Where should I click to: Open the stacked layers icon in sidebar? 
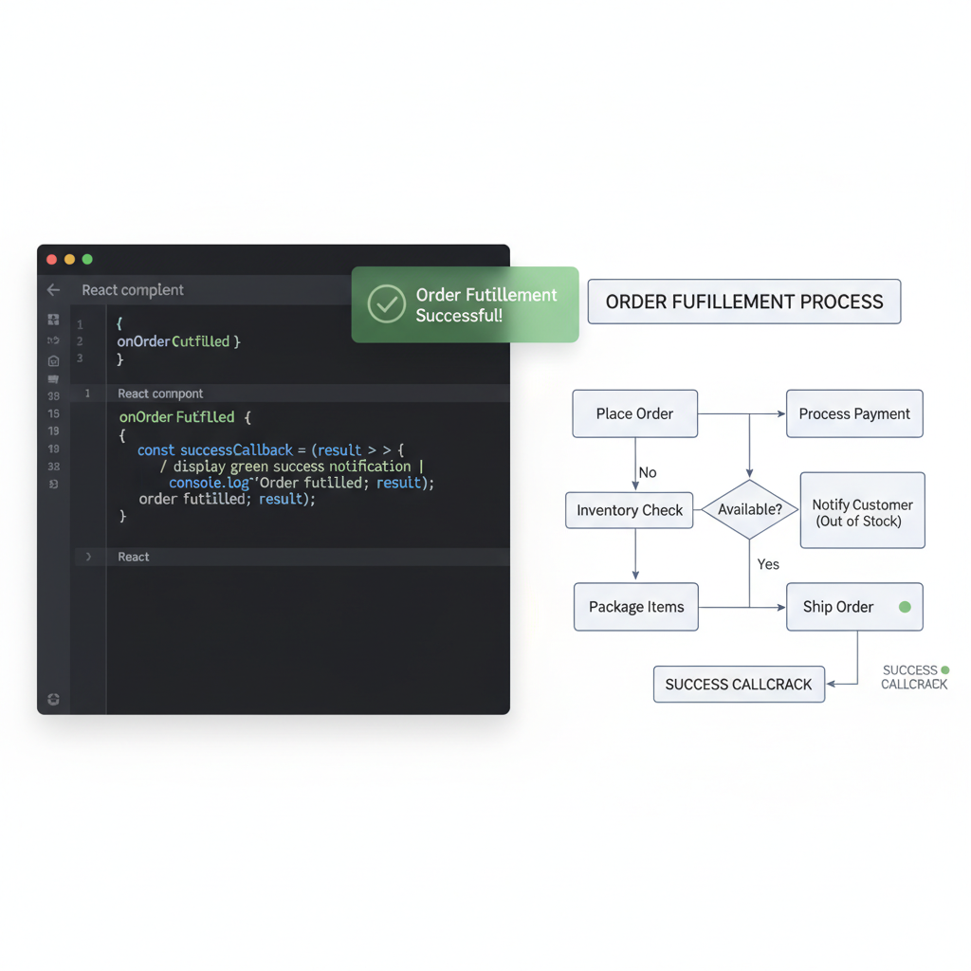(54, 379)
